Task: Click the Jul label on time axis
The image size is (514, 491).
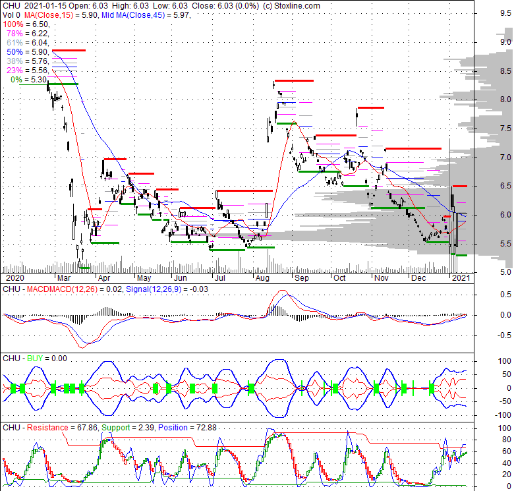Action: tap(219, 278)
